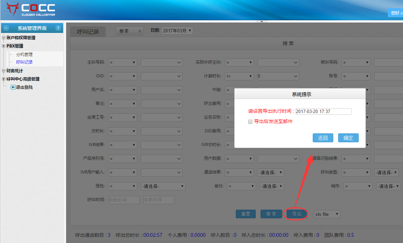The width and height of the screenshot is (403, 243).
Task: Click the COCC bull logo
Action: pyautogui.click(x=13, y=9)
